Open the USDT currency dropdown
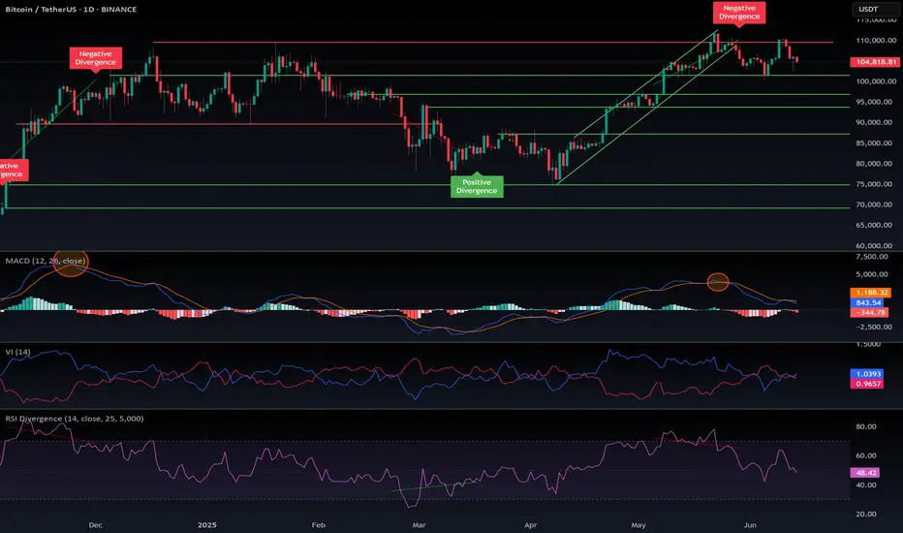Viewport: 903px width, 533px height. pos(875,9)
